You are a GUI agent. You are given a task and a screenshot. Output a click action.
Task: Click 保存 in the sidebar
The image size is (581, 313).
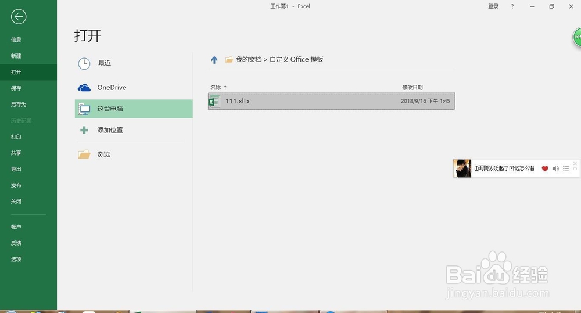click(x=16, y=88)
